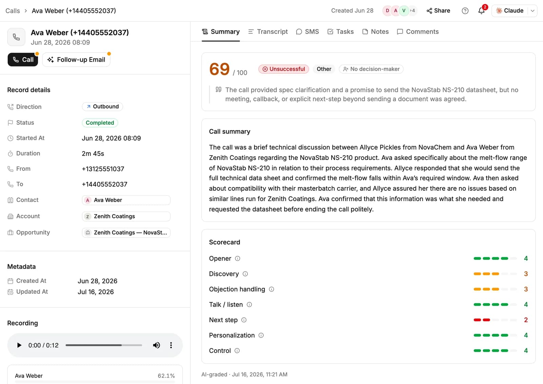Mute the recording audio
This screenshot has width=543, height=384.
click(x=156, y=345)
